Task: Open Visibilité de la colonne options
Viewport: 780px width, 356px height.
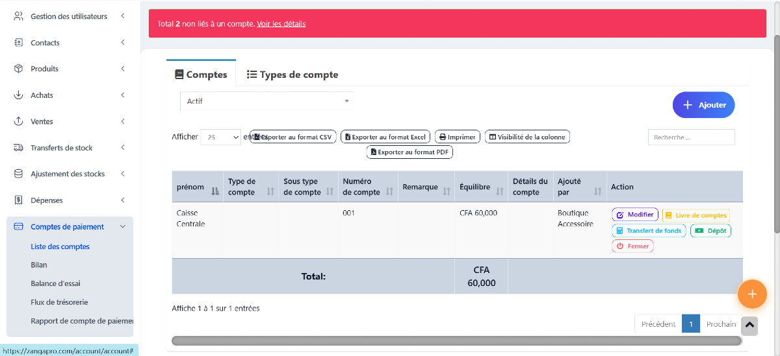Action: tap(527, 137)
